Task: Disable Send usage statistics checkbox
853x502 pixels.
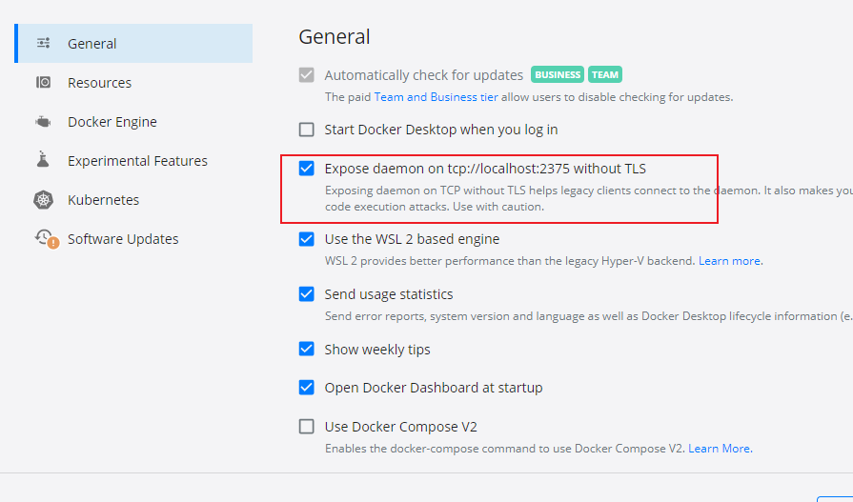Action: point(307,294)
